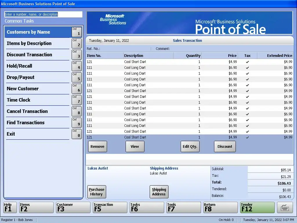
Task: Choose New Customer task
Action: click(37, 89)
